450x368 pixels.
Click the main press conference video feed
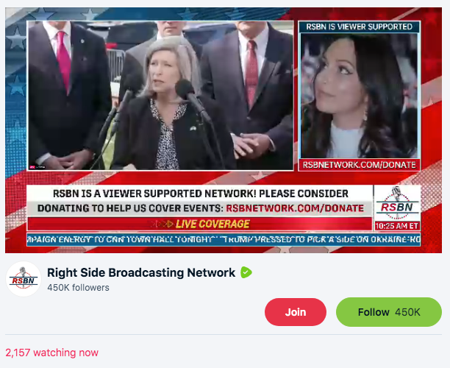160,96
